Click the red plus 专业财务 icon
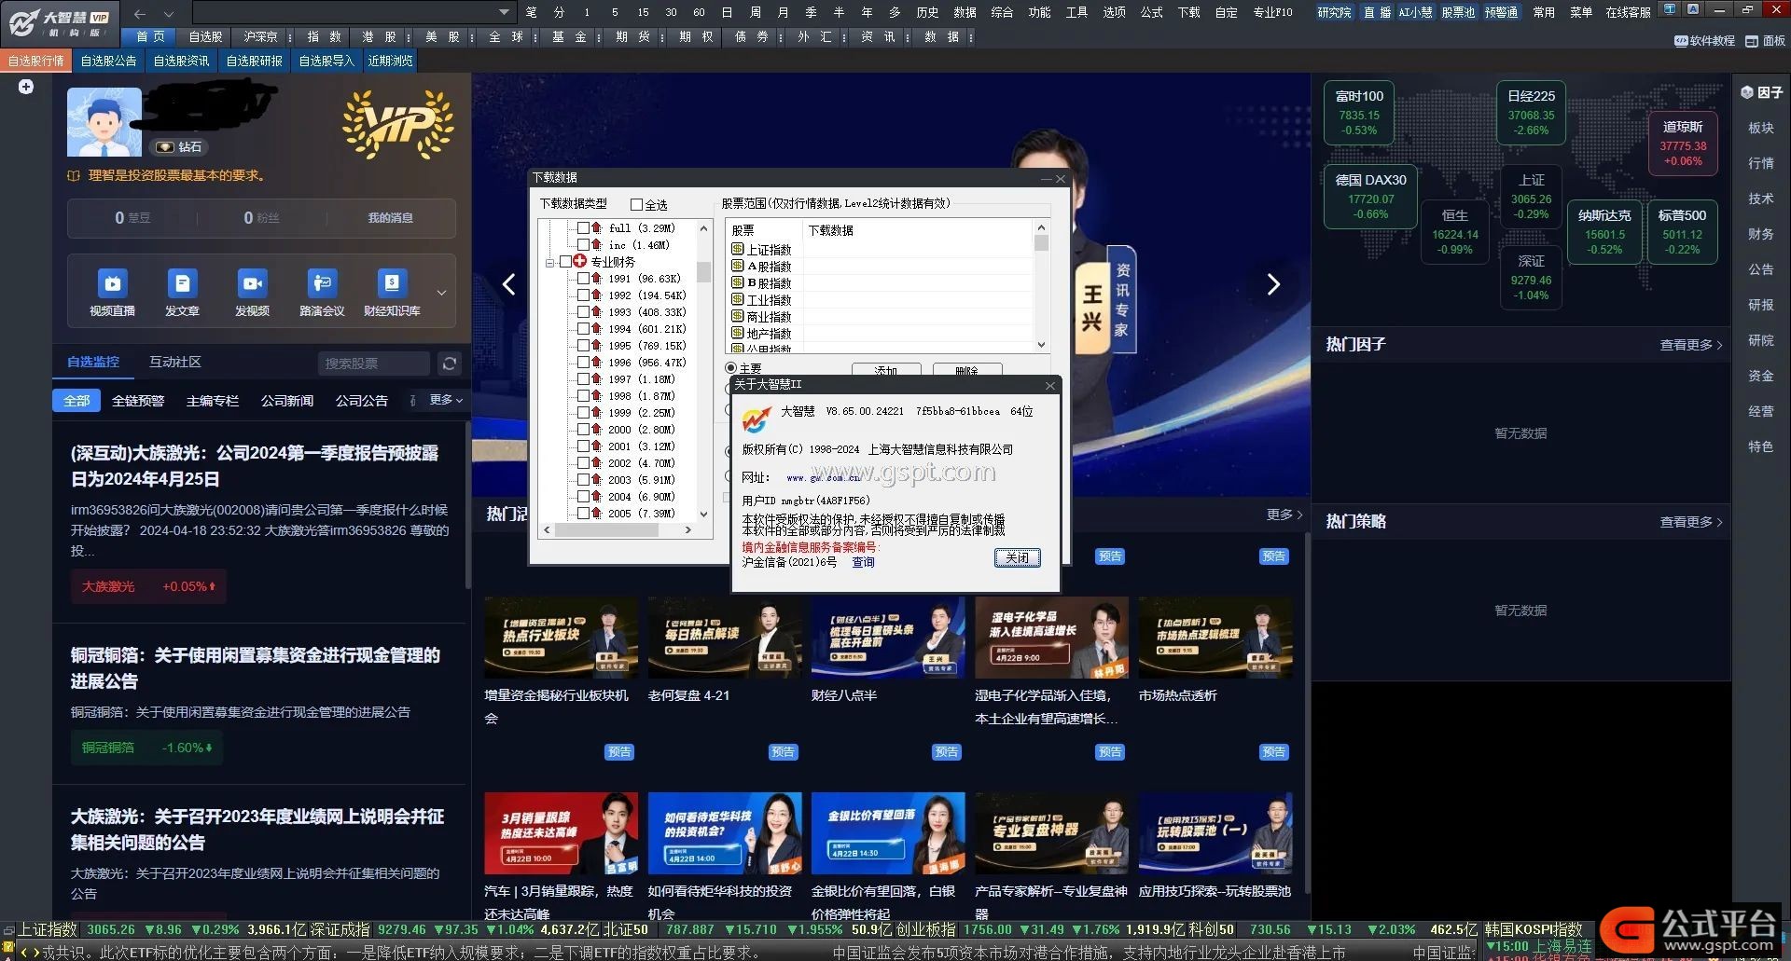1791x961 pixels. tap(580, 262)
